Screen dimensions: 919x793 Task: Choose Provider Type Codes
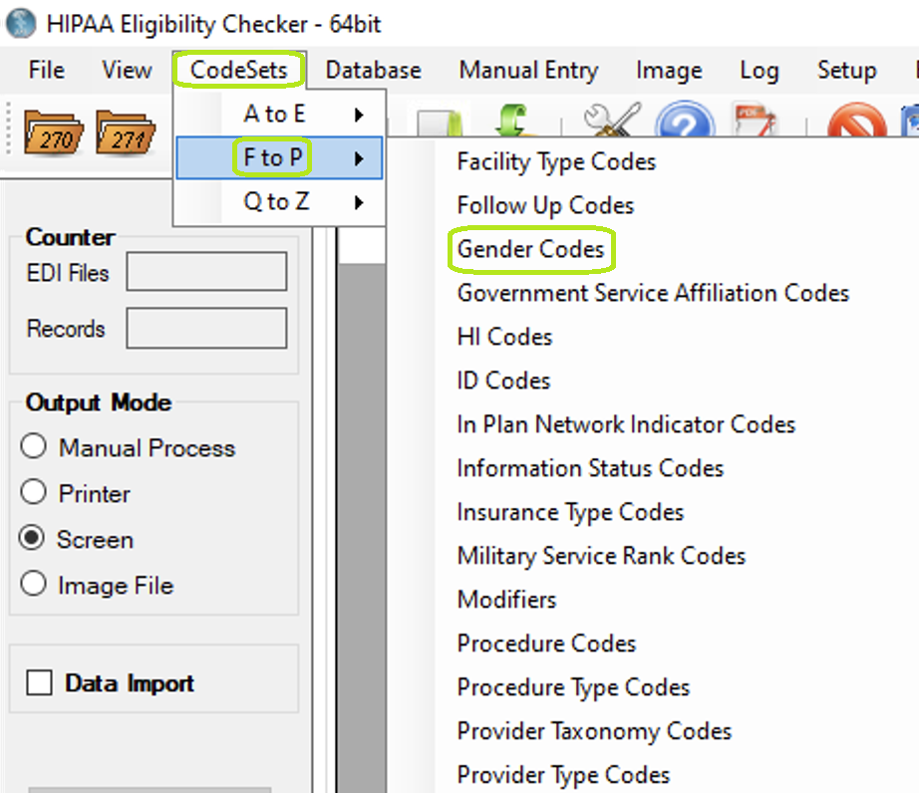coord(563,775)
